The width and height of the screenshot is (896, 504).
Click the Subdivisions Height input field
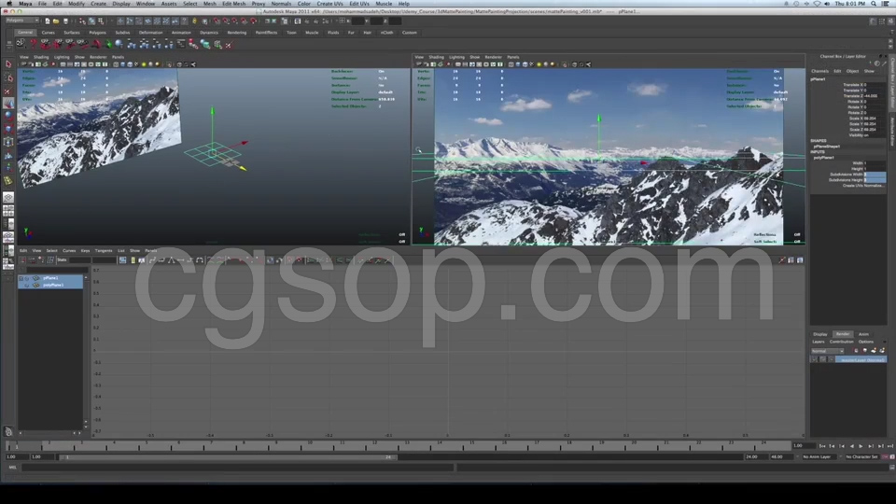[x=875, y=180]
